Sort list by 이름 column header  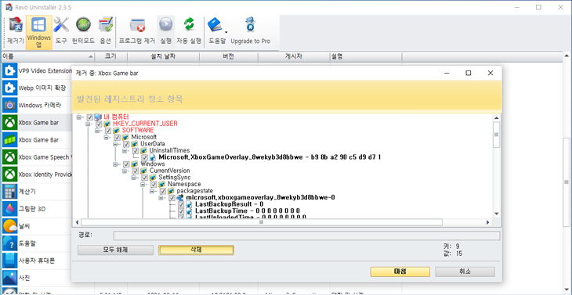[x=47, y=57]
